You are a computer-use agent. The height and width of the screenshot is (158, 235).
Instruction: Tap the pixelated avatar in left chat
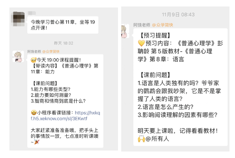click(x=18, y=19)
